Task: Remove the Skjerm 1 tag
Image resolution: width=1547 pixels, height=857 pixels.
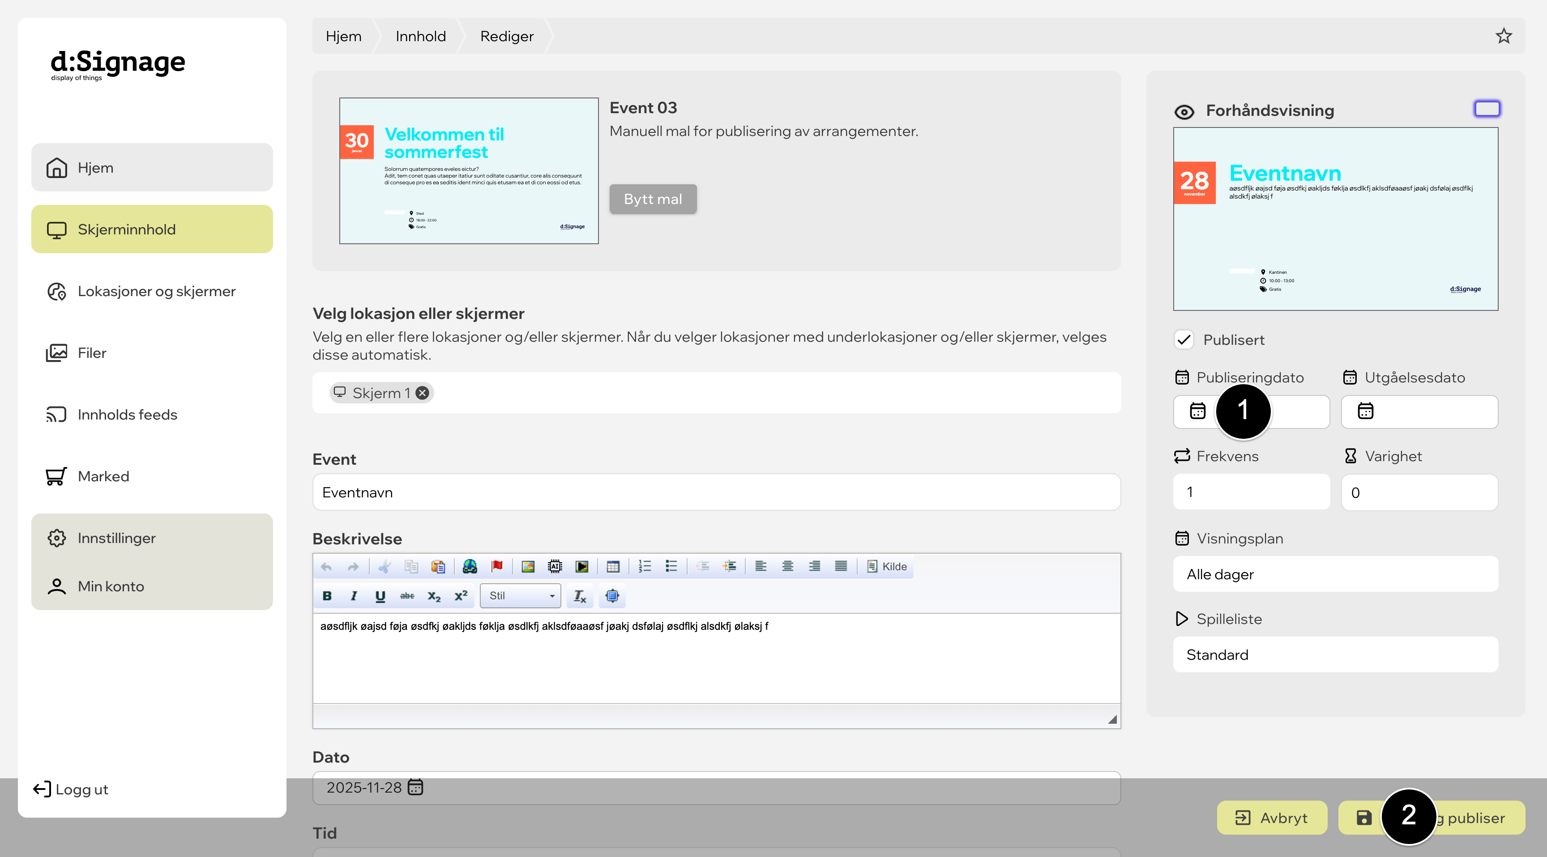Action: click(x=423, y=393)
